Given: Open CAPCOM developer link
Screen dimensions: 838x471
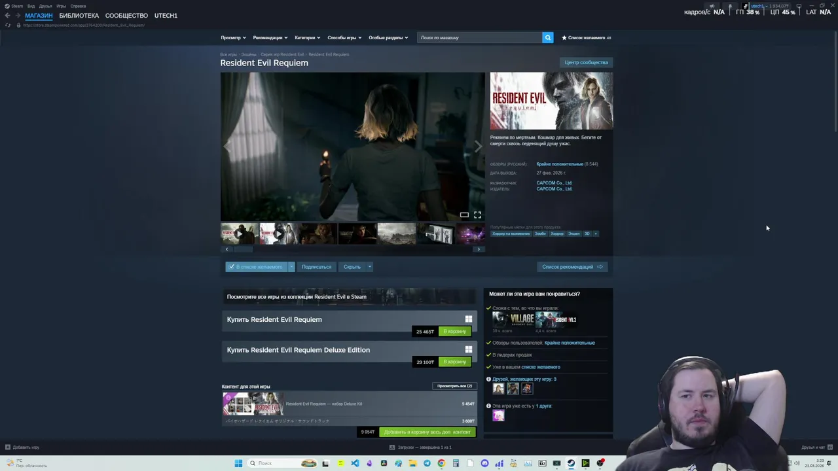Looking at the screenshot, I should (x=554, y=183).
